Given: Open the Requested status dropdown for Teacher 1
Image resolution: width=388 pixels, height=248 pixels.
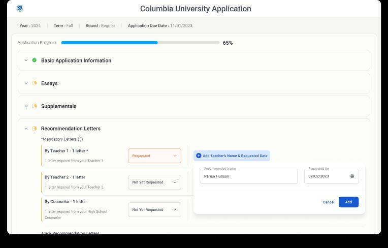Looking at the screenshot, I should [x=155, y=156].
